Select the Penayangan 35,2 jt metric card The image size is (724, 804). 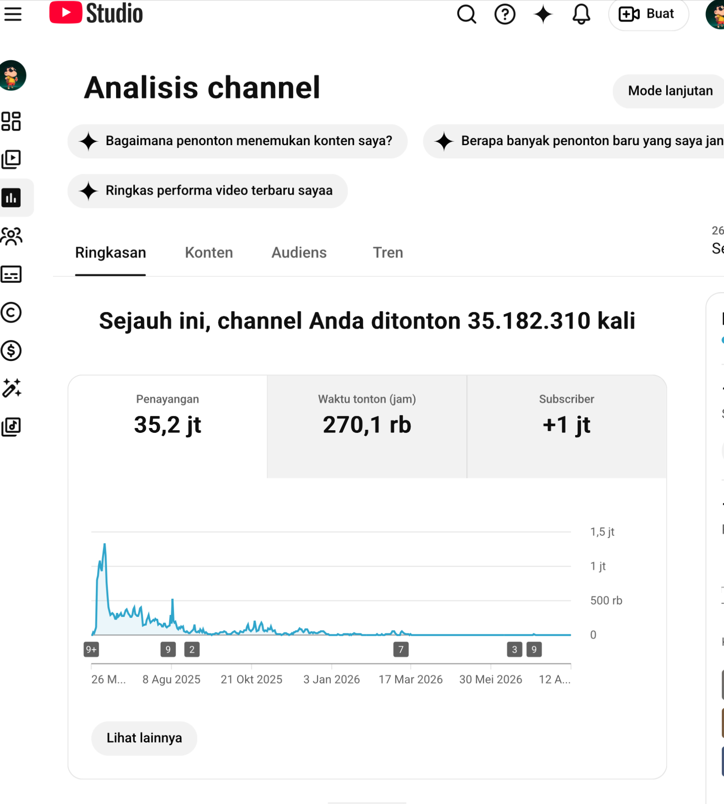click(168, 427)
